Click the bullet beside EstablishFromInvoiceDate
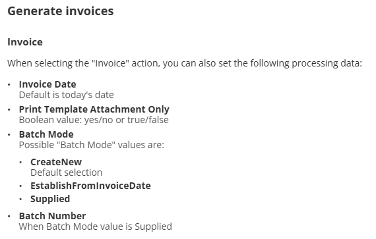376x239 pixels. 20,186
